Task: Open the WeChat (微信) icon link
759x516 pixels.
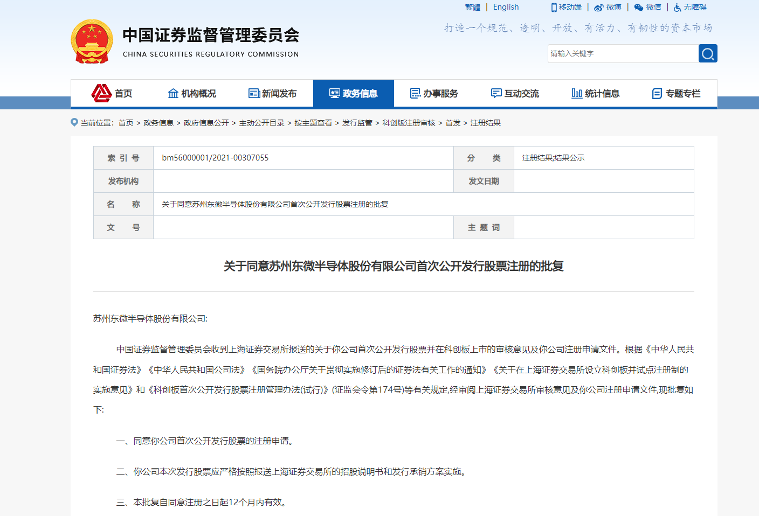Action: [639, 8]
